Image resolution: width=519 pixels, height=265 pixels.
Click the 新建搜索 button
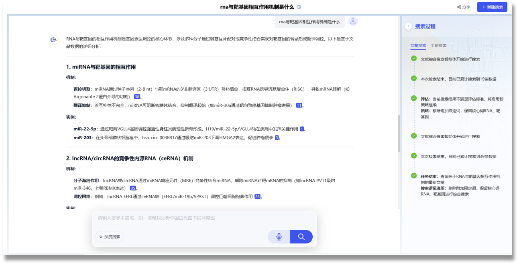(x=492, y=7)
